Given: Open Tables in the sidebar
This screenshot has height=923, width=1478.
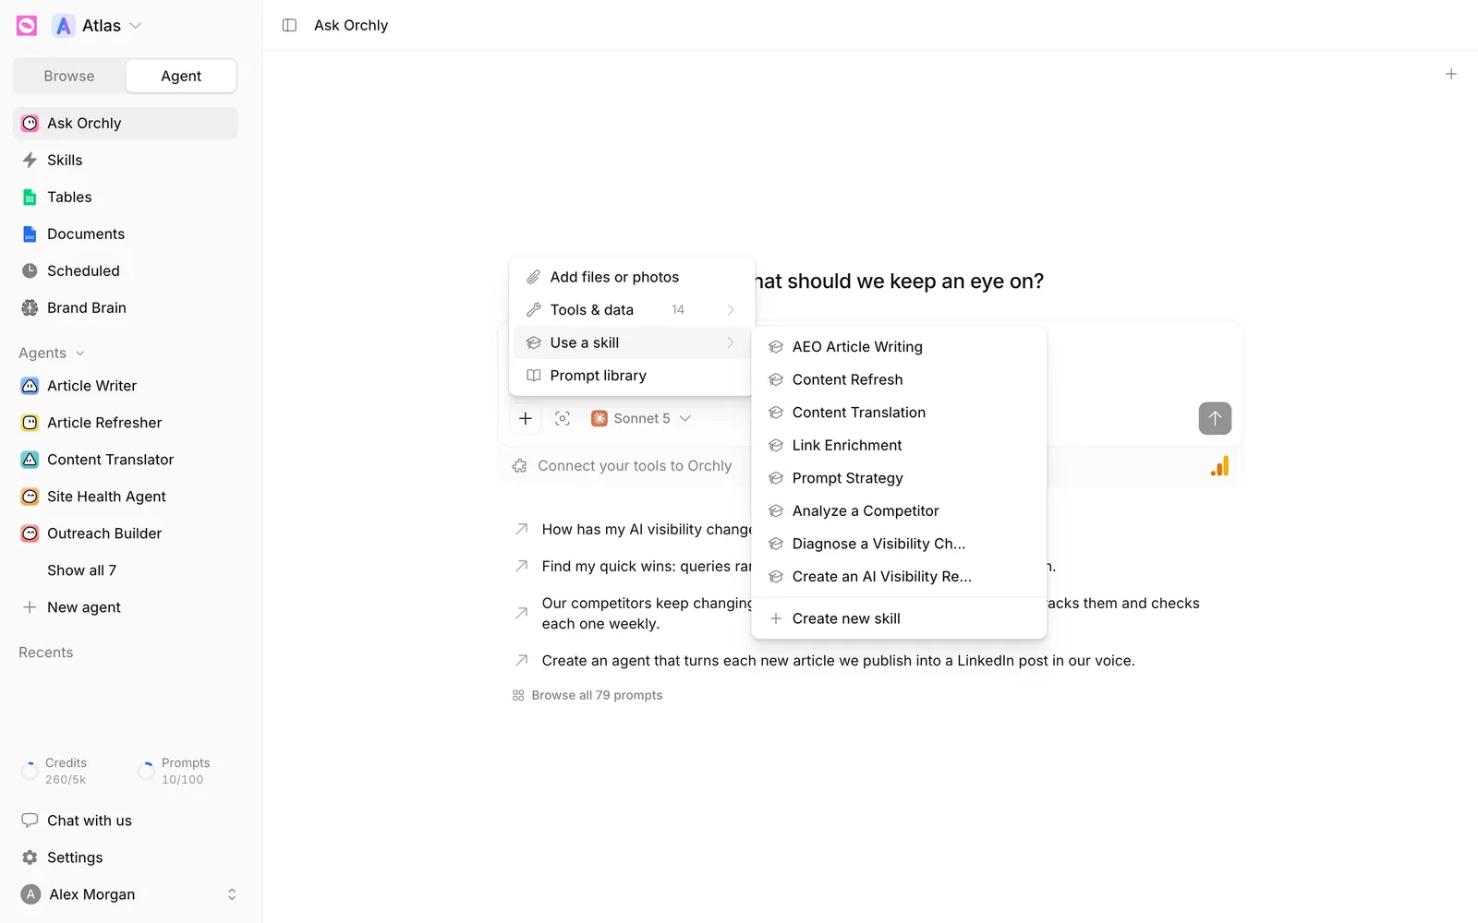Looking at the screenshot, I should point(126,197).
